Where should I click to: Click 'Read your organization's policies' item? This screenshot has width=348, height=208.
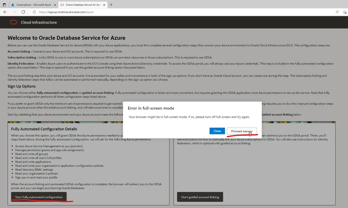pyautogui.click(x=36, y=174)
